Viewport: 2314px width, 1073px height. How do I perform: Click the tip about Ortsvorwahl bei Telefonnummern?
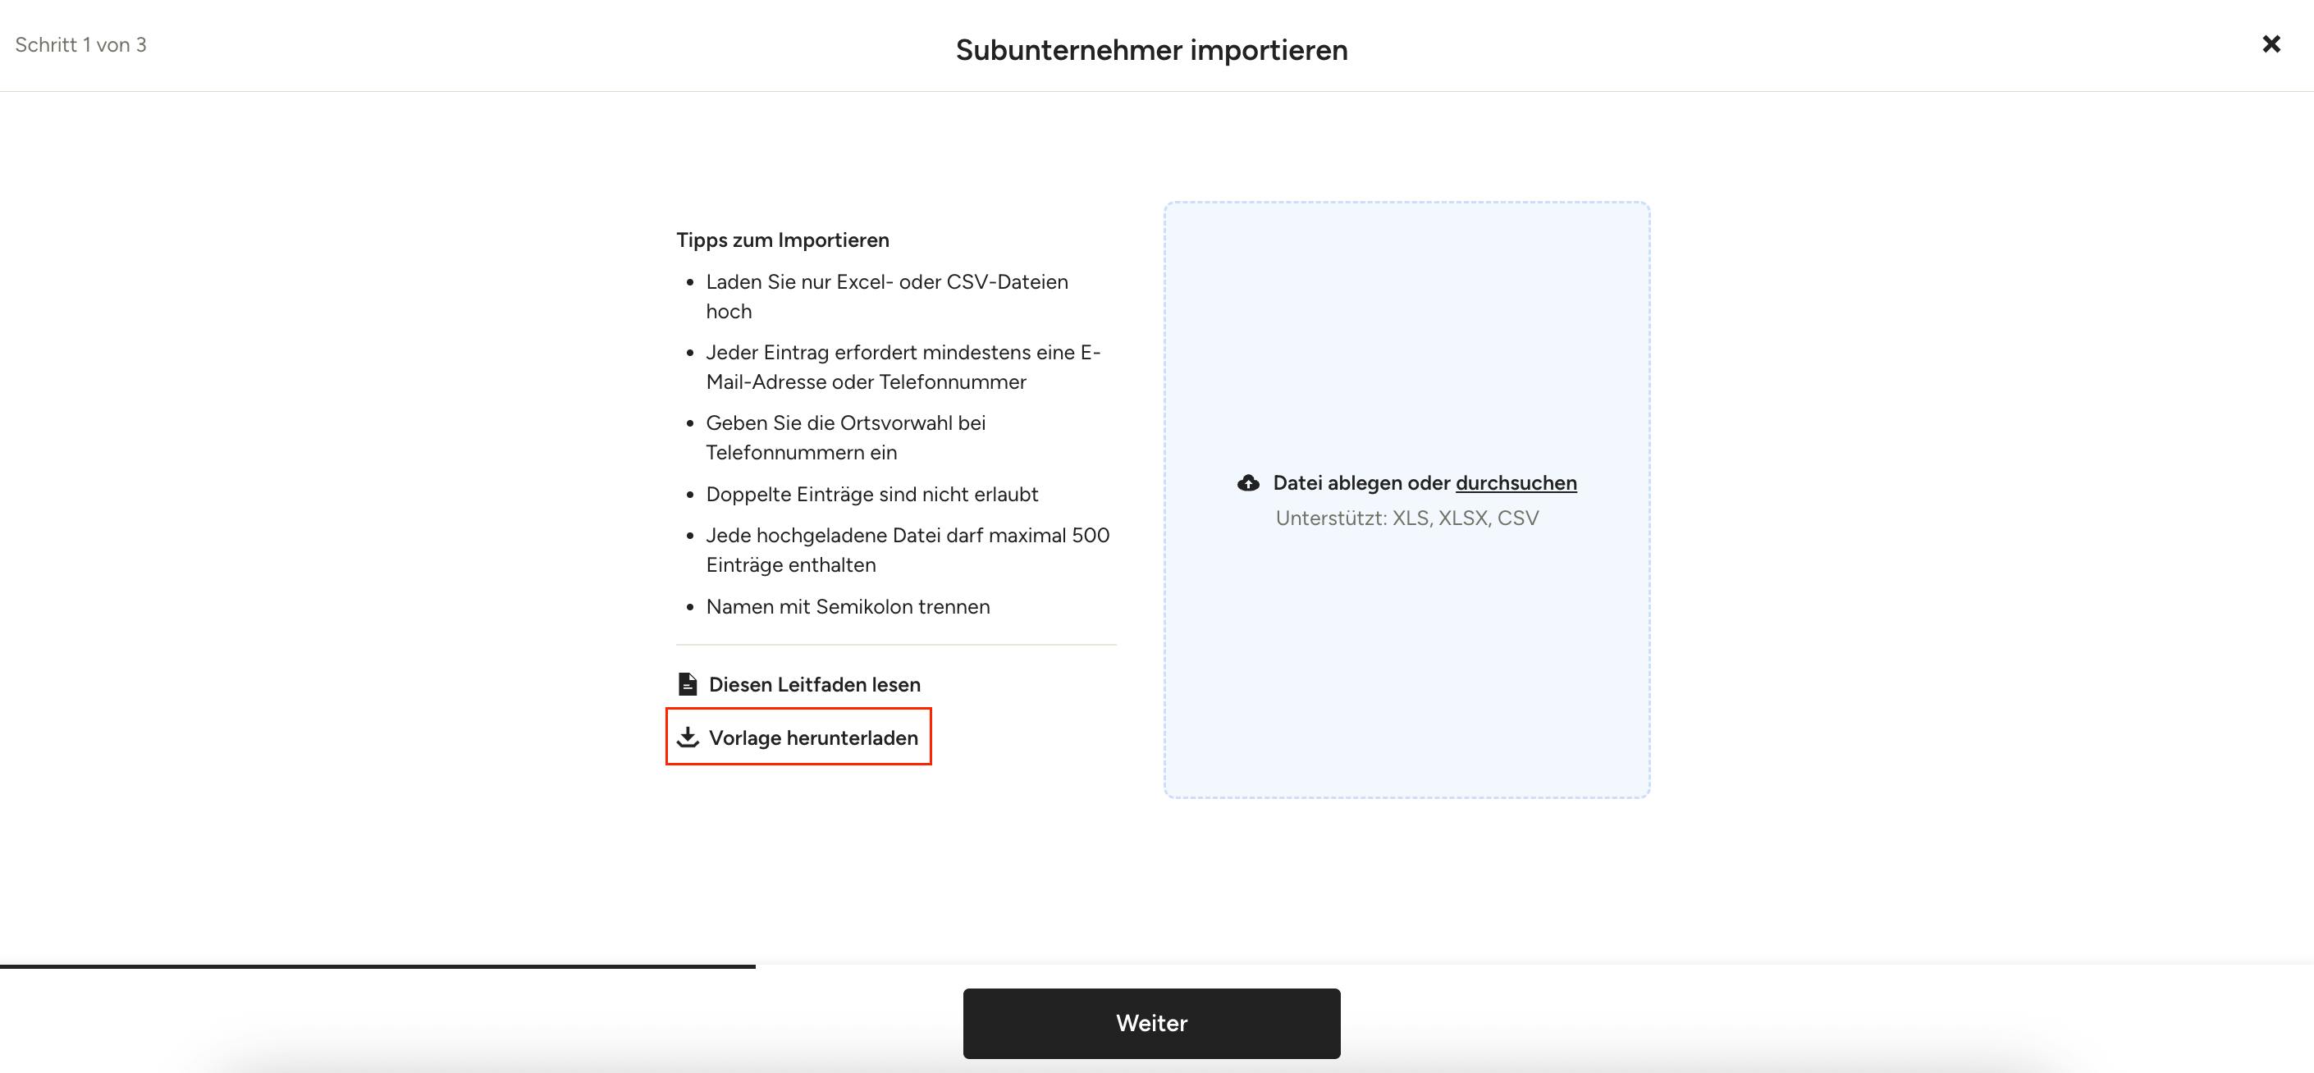point(845,437)
